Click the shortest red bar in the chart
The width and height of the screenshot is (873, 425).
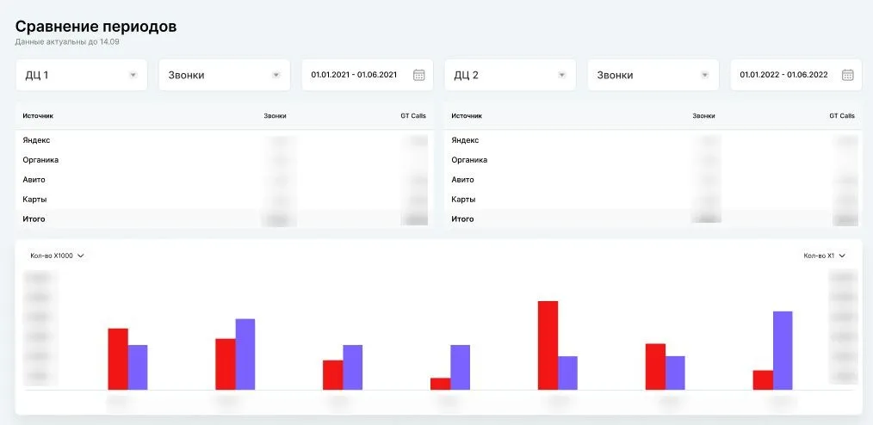(x=441, y=384)
